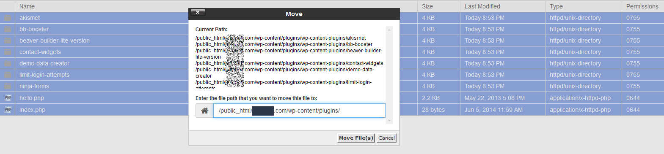
Task: Sort by Last Modified column header
Action: point(482,6)
